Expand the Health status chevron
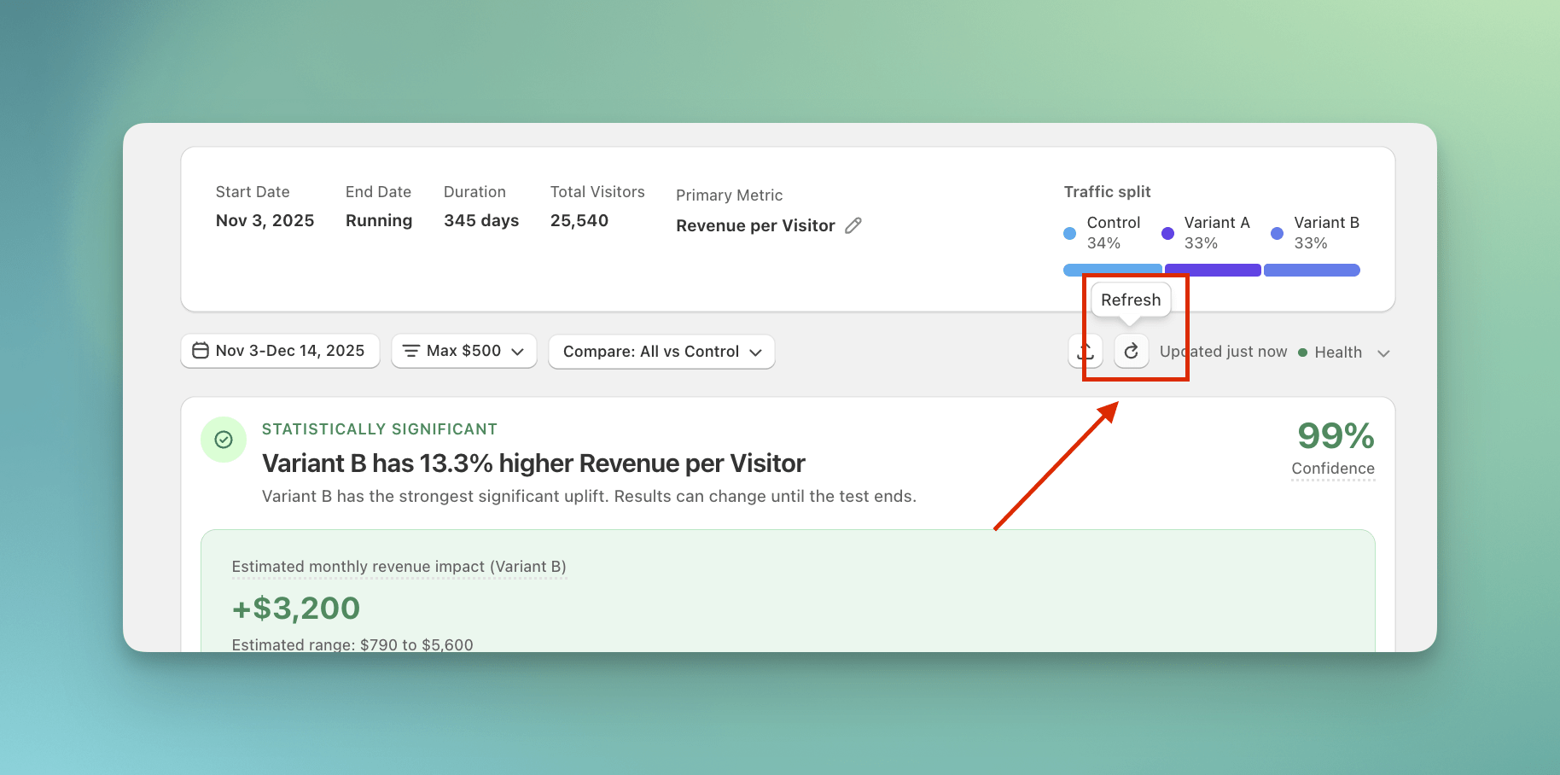The height and width of the screenshot is (775, 1560). click(1383, 353)
